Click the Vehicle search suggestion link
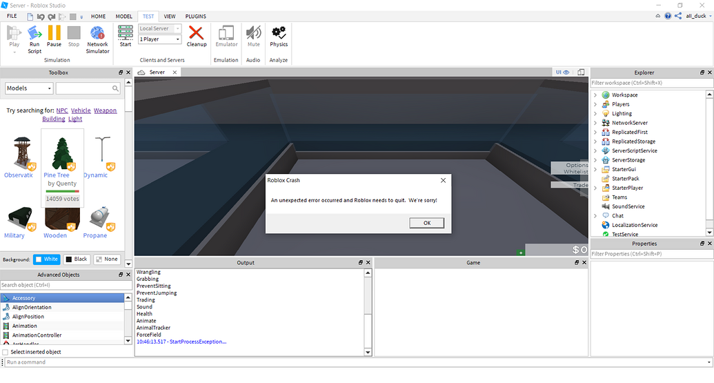 point(81,110)
